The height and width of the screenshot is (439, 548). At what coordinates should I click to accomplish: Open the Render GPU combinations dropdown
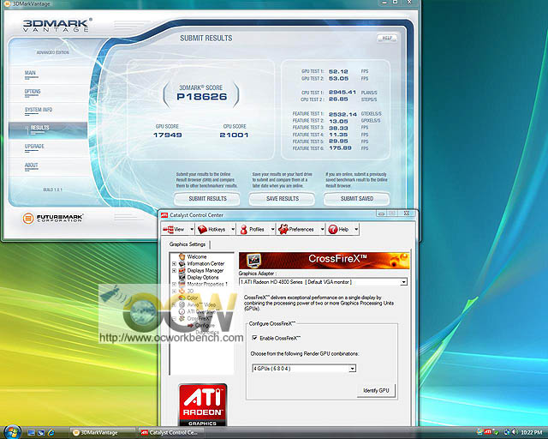click(304, 369)
